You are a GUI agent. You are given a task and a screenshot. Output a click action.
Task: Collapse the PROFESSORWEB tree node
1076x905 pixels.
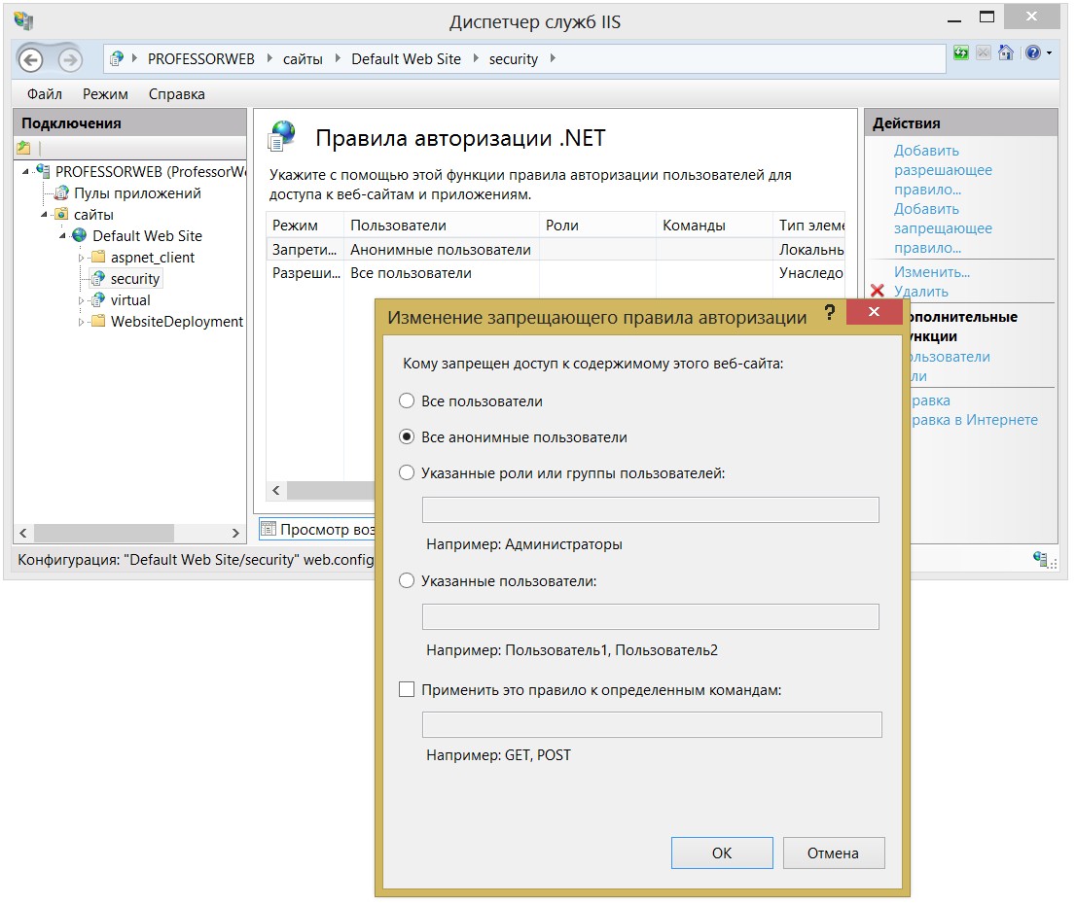(x=25, y=171)
